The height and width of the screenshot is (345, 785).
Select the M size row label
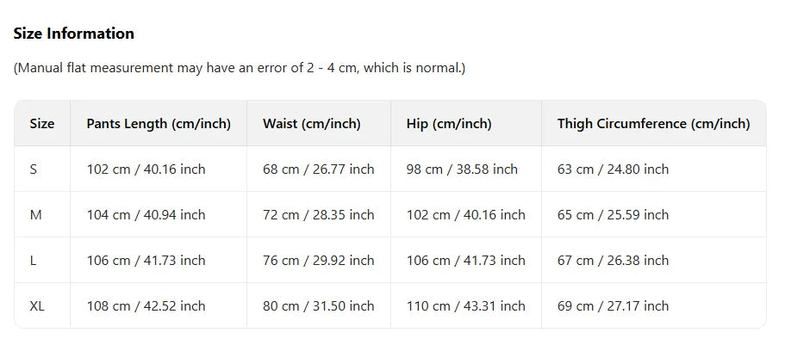click(35, 215)
